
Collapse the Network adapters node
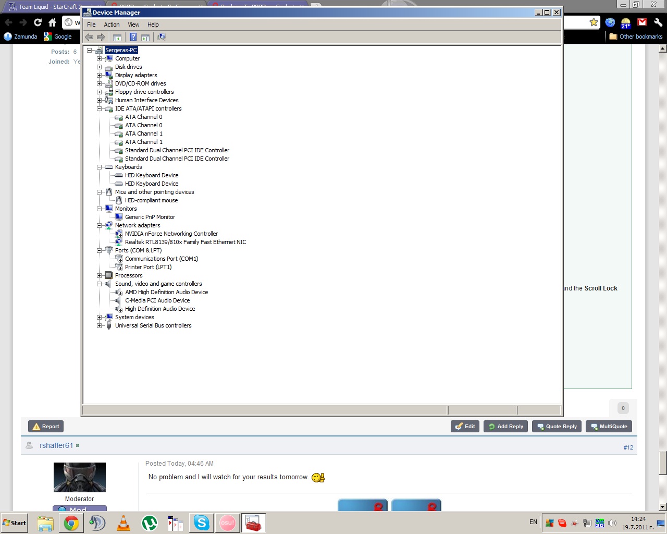[x=99, y=225]
